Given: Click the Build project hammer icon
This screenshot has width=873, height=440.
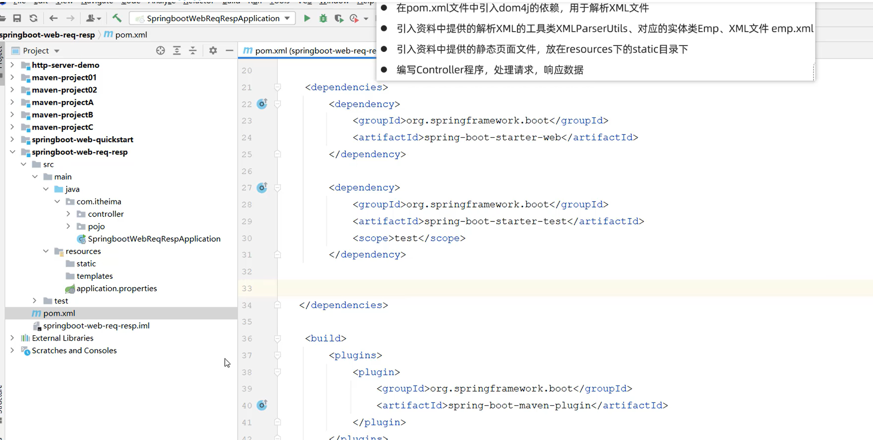Looking at the screenshot, I should [x=117, y=18].
